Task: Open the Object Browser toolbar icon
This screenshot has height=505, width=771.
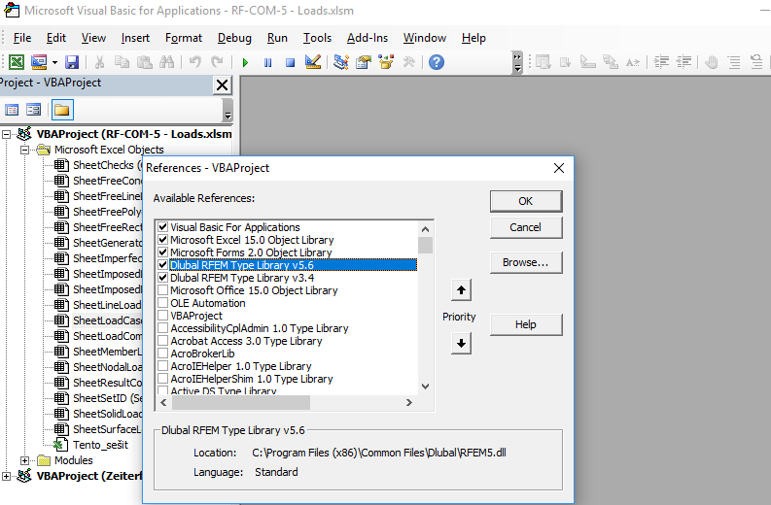Action: (x=386, y=62)
